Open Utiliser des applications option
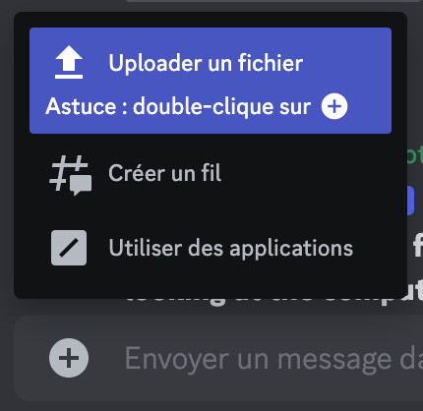The width and height of the screenshot is (423, 411). point(211,248)
